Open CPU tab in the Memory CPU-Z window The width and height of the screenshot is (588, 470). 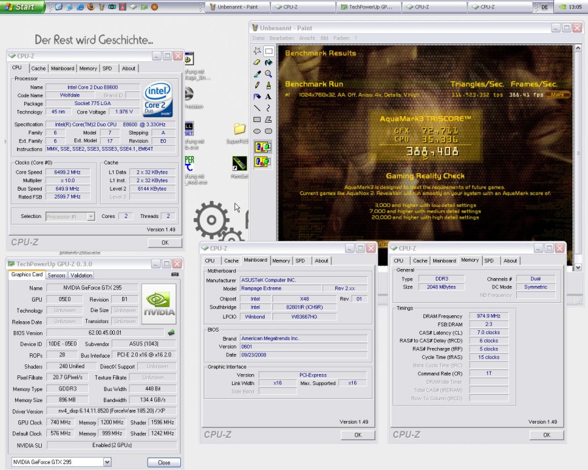point(399,260)
